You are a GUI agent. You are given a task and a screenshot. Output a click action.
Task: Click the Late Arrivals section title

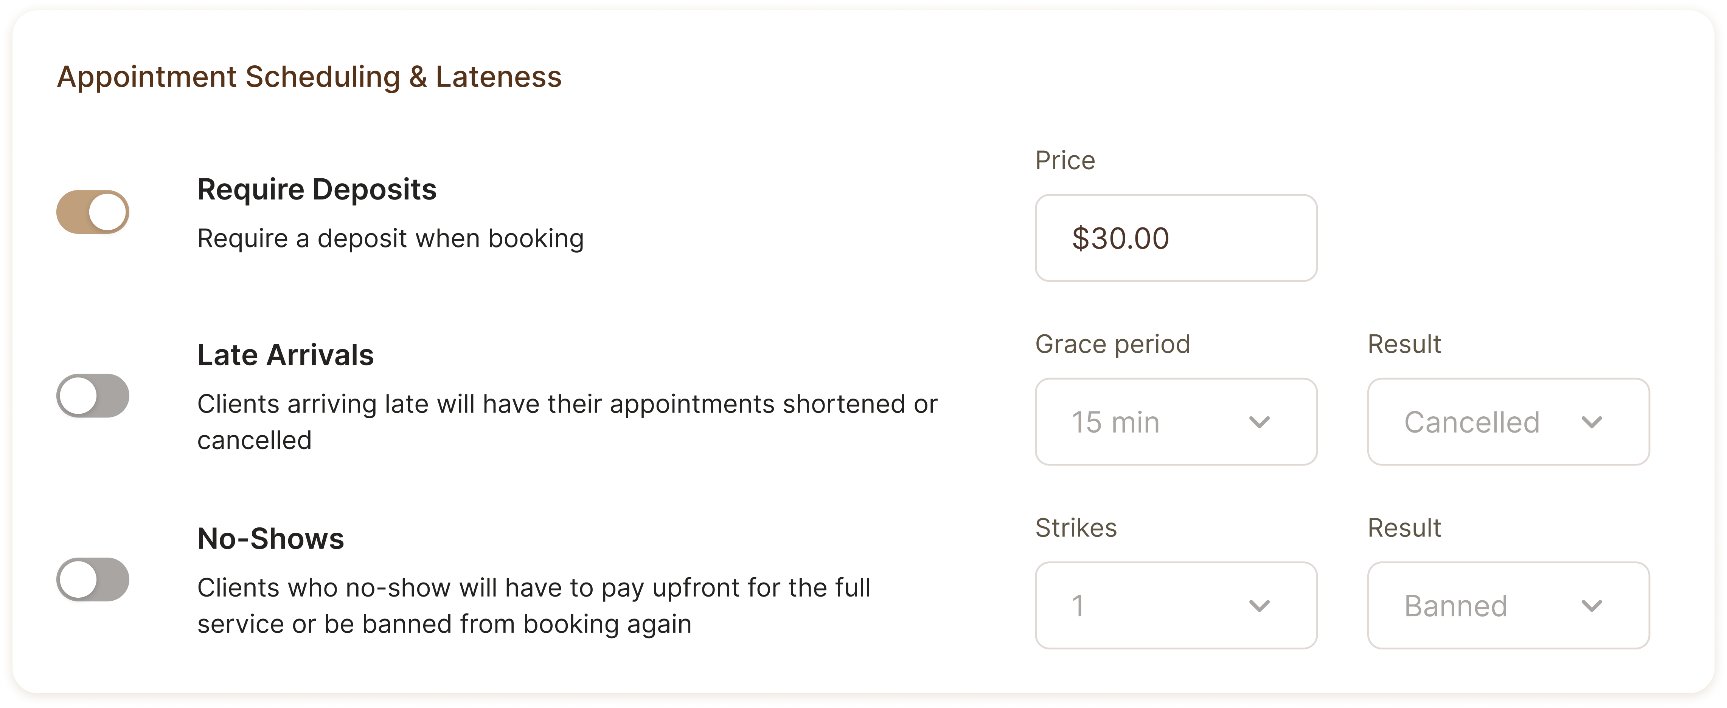point(285,354)
